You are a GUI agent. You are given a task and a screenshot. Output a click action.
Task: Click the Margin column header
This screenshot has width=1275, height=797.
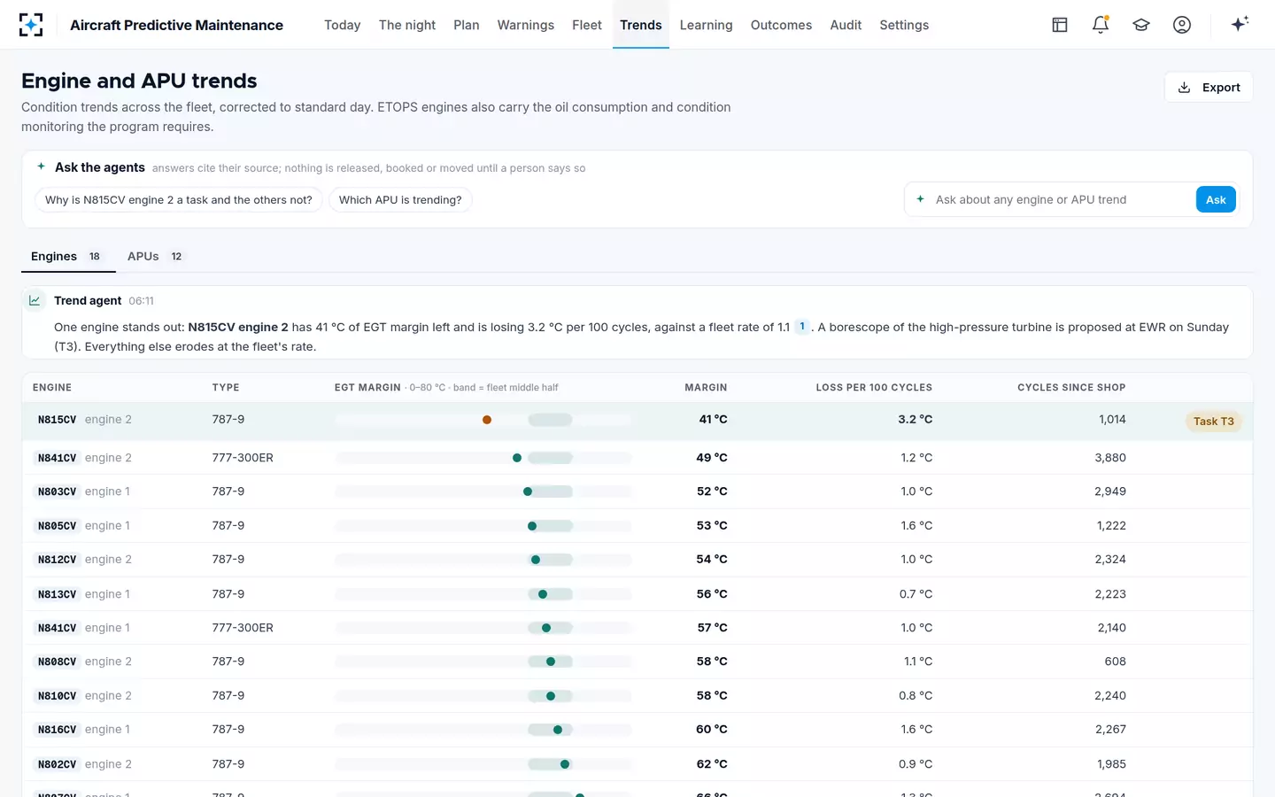706,388
